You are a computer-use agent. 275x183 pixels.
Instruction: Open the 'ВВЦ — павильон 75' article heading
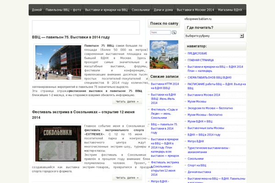[x=71, y=37]
